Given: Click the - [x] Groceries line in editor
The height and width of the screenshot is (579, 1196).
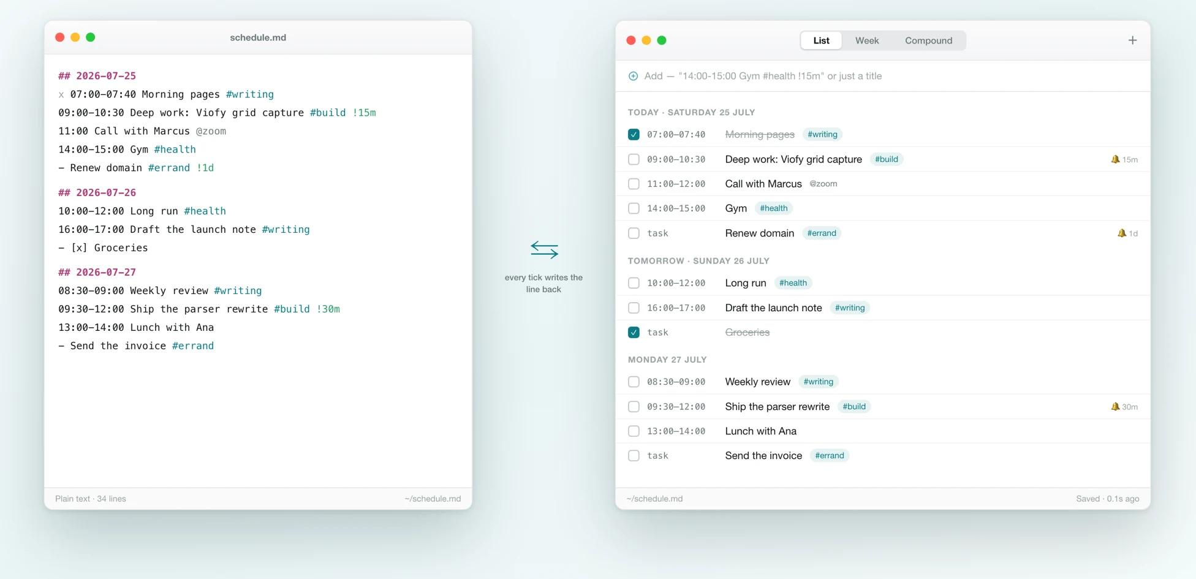Looking at the screenshot, I should pyautogui.click(x=103, y=248).
